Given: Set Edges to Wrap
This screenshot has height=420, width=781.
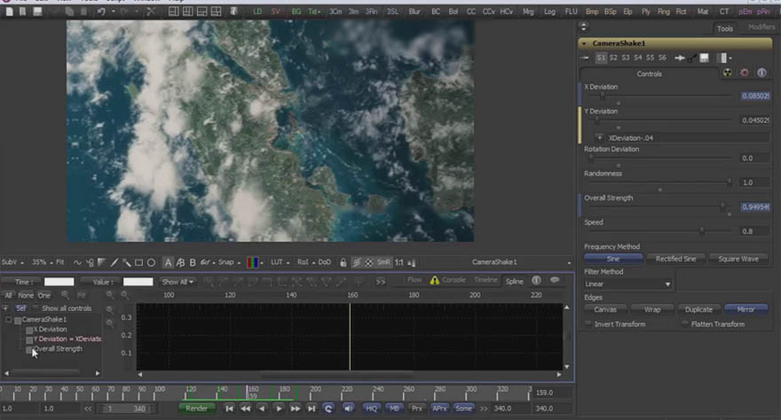Looking at the screenshot, I should pyautogui.click(x=652, y=309).
